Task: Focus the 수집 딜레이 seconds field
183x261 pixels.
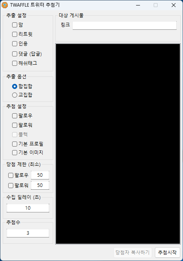Action: 28,208
